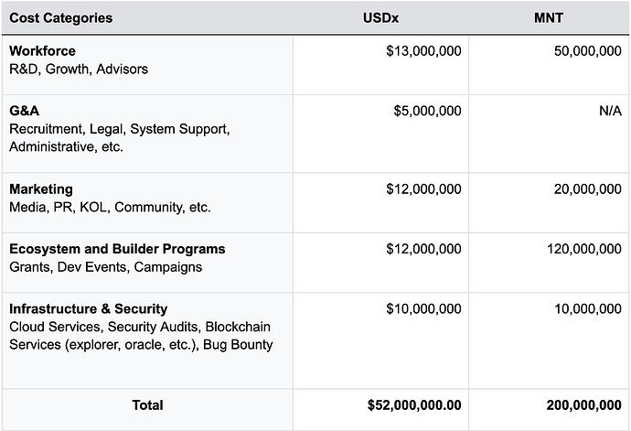Click the Total MNT 200,000,000 cell

[583, 404]
